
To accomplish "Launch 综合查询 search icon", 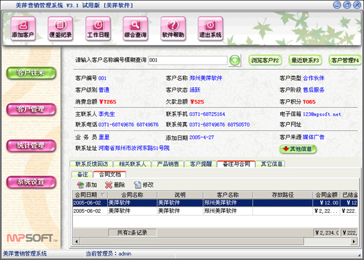I will pyautogui.click(x=135, y=27).
